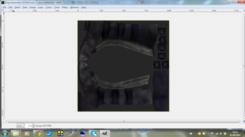Open the Colors menu

[x=49, y=7]
